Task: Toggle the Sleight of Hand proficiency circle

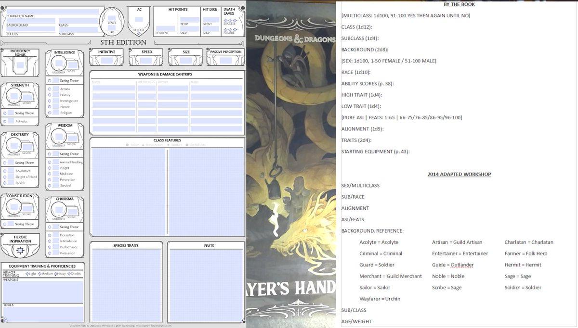Action: (5, 177)
